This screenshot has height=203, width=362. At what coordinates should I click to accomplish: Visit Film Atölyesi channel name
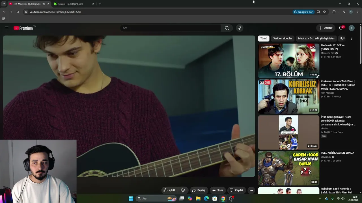(x=327, y=93)
